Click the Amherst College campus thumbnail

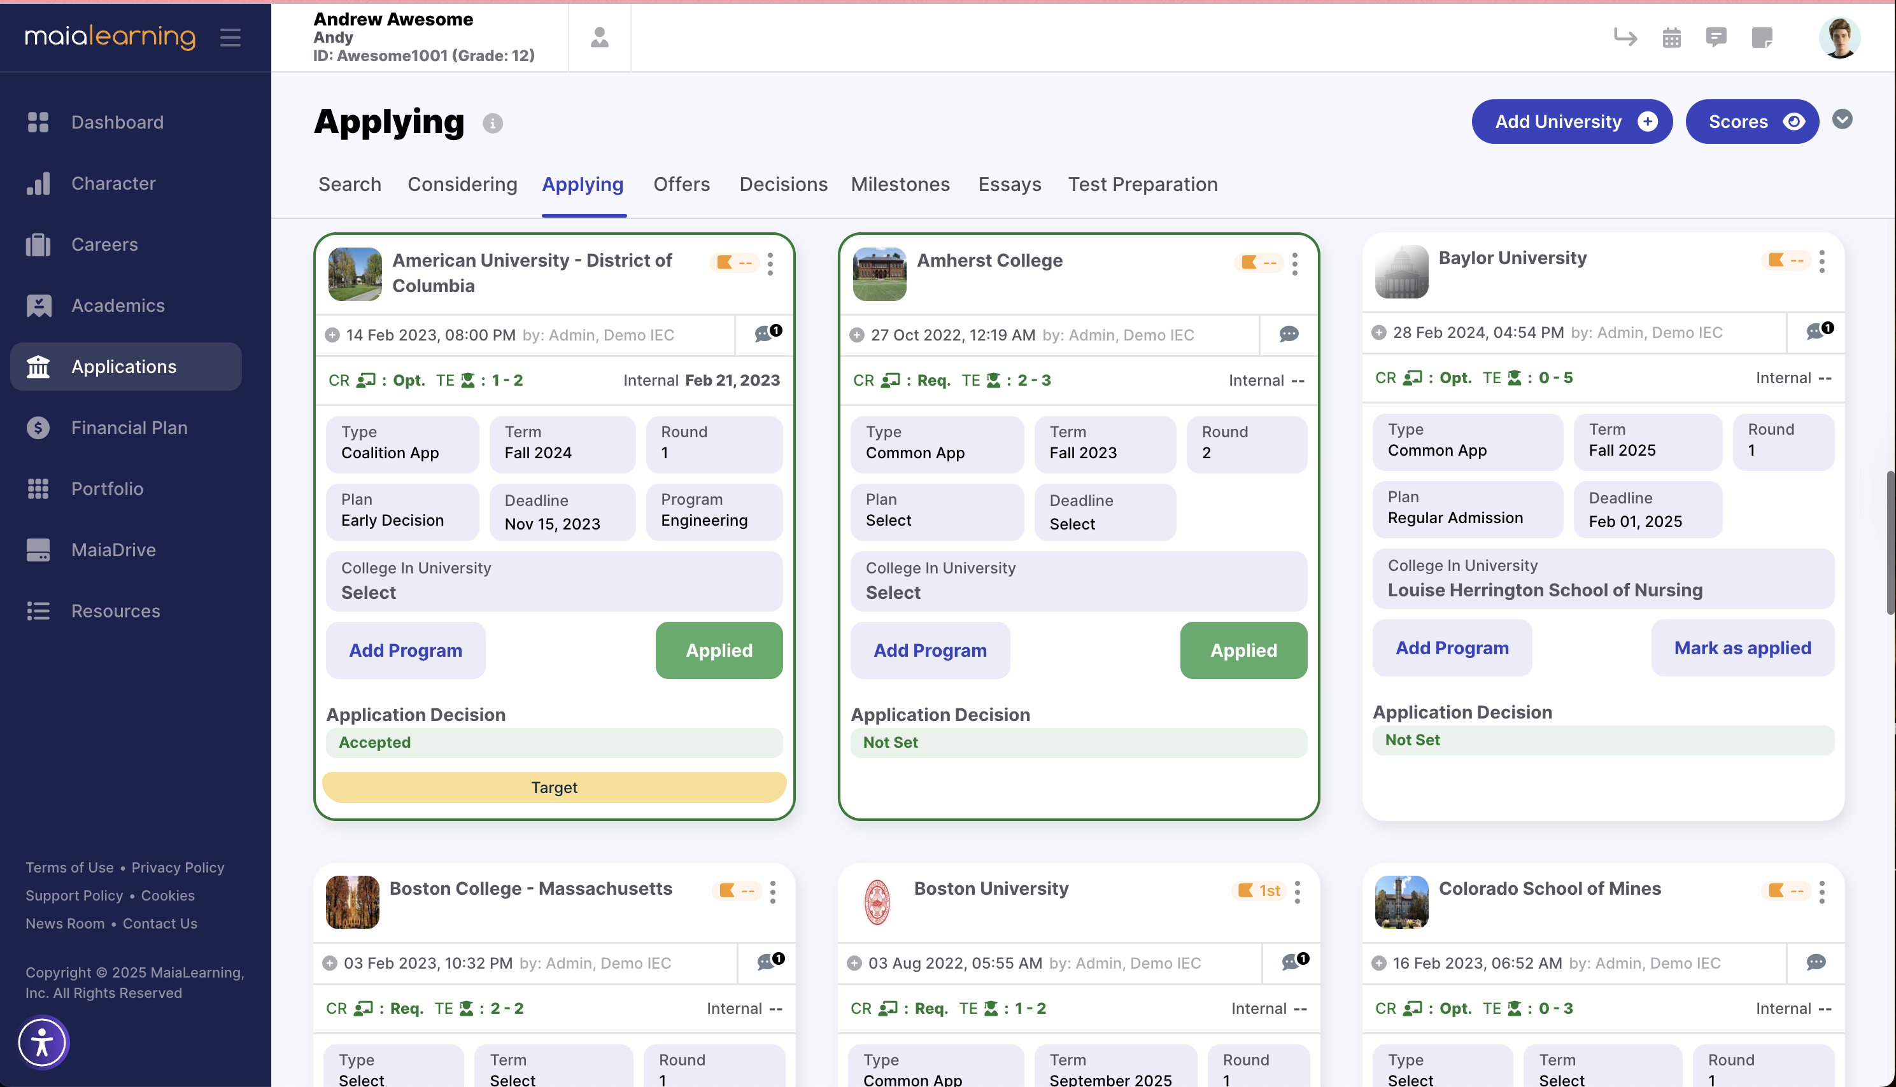coord(879,274)
